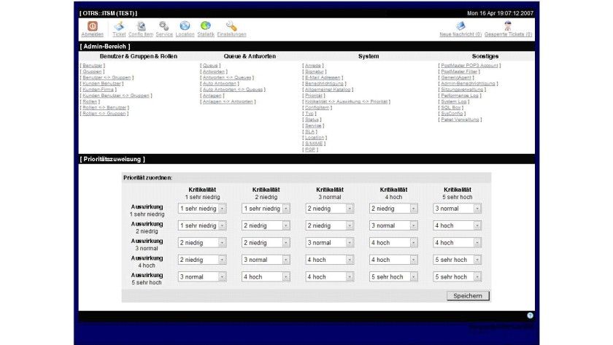Open the PGP link

click(x=310, y=150)
